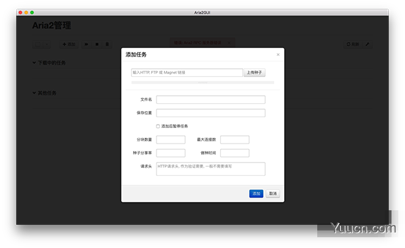Click the HTTP, FTP or Magnet link input
This screenshot has width=405, height=248.
point(187,72)
